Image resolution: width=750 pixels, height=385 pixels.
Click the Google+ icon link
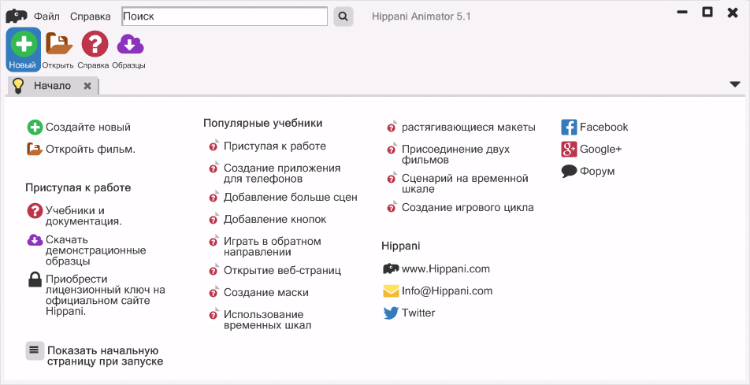coord(569,150)
